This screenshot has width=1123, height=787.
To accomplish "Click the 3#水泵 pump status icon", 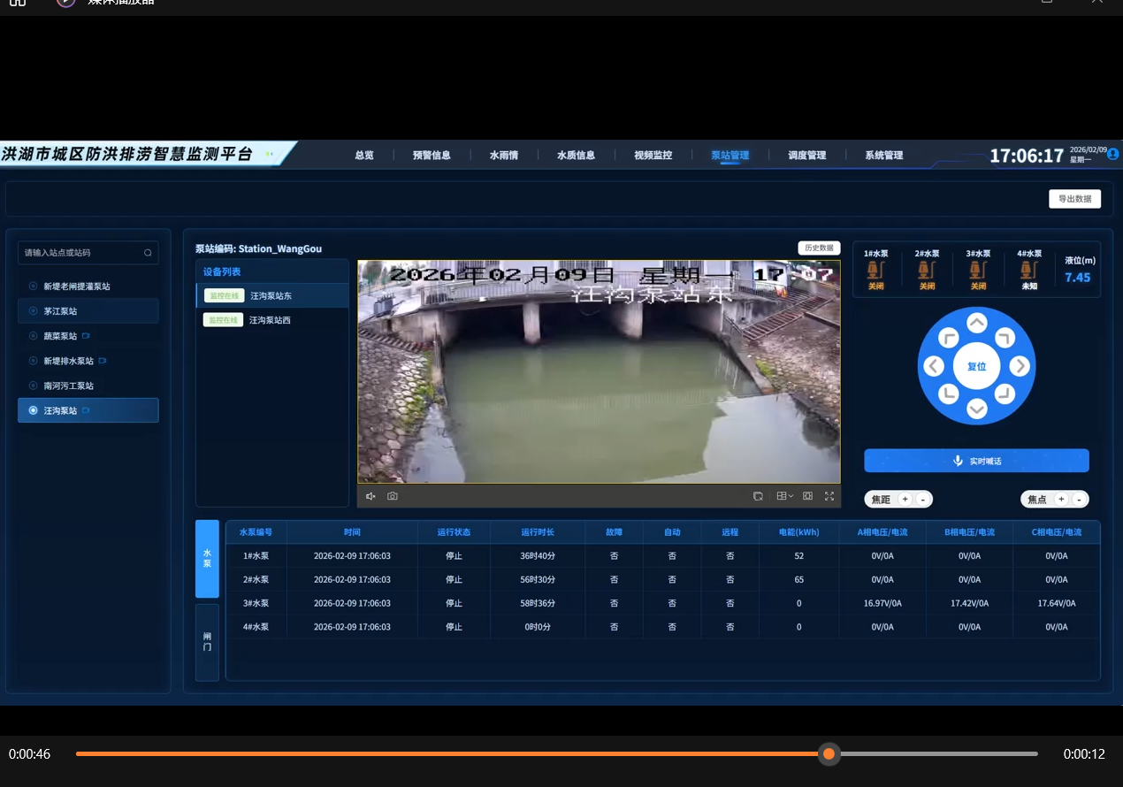I will tap(977, 271).
